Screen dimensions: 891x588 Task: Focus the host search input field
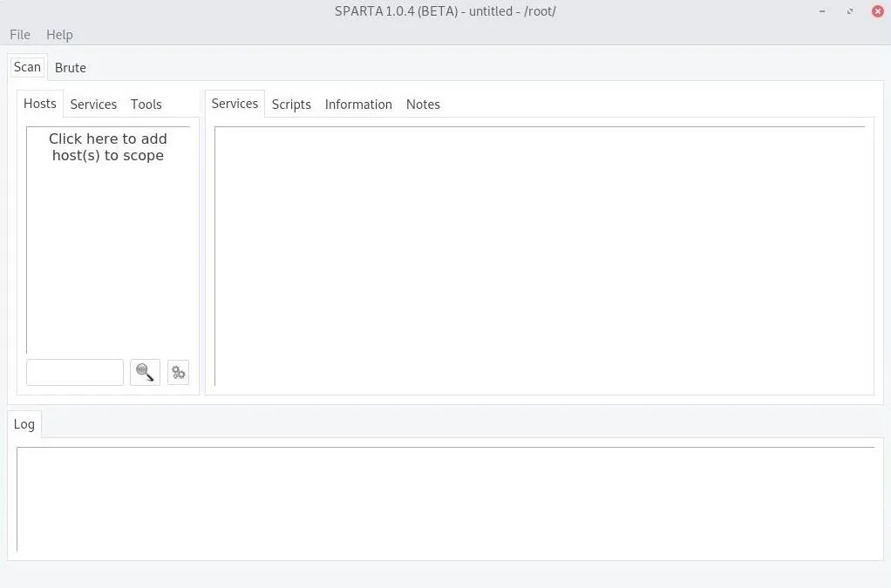click(x=75, y=372)
